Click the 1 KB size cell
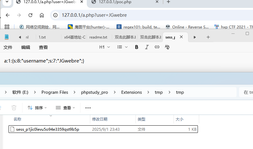Viewport: 253px width, 149px height. tap(192, 129)
